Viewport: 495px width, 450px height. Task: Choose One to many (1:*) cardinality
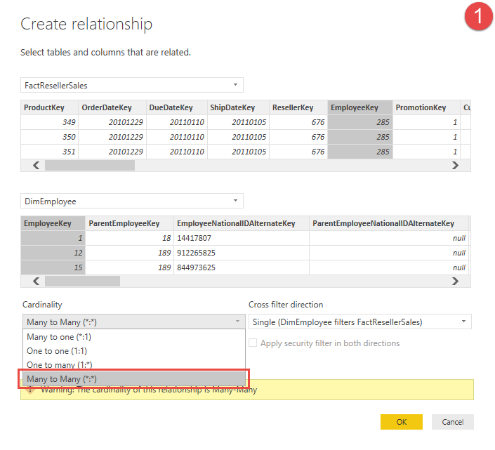click(134, 364)
